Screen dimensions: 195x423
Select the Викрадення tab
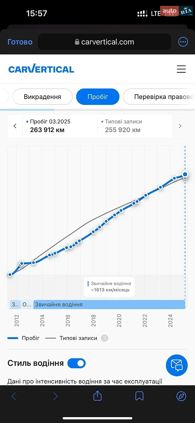click(x=43, y=97)
